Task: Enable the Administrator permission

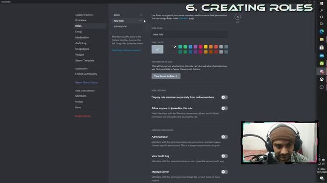Action: coord(224,137)
